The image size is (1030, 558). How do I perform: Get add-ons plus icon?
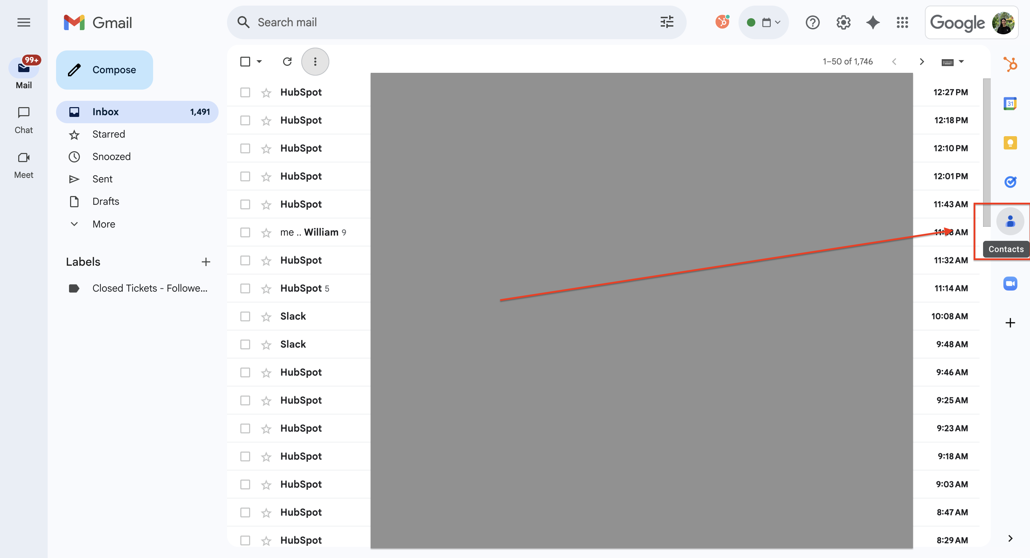tap(1010, 323)
